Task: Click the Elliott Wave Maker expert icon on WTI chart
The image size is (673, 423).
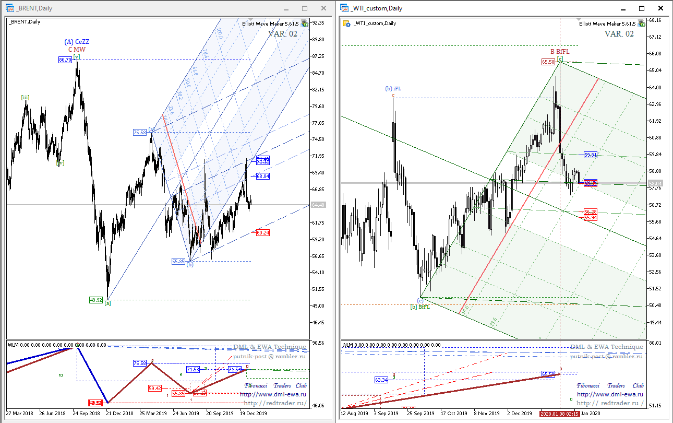Action: (x=640, y=23)
